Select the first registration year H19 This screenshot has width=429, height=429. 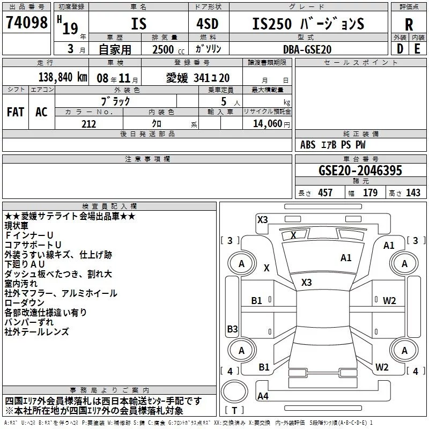point(68,25)
